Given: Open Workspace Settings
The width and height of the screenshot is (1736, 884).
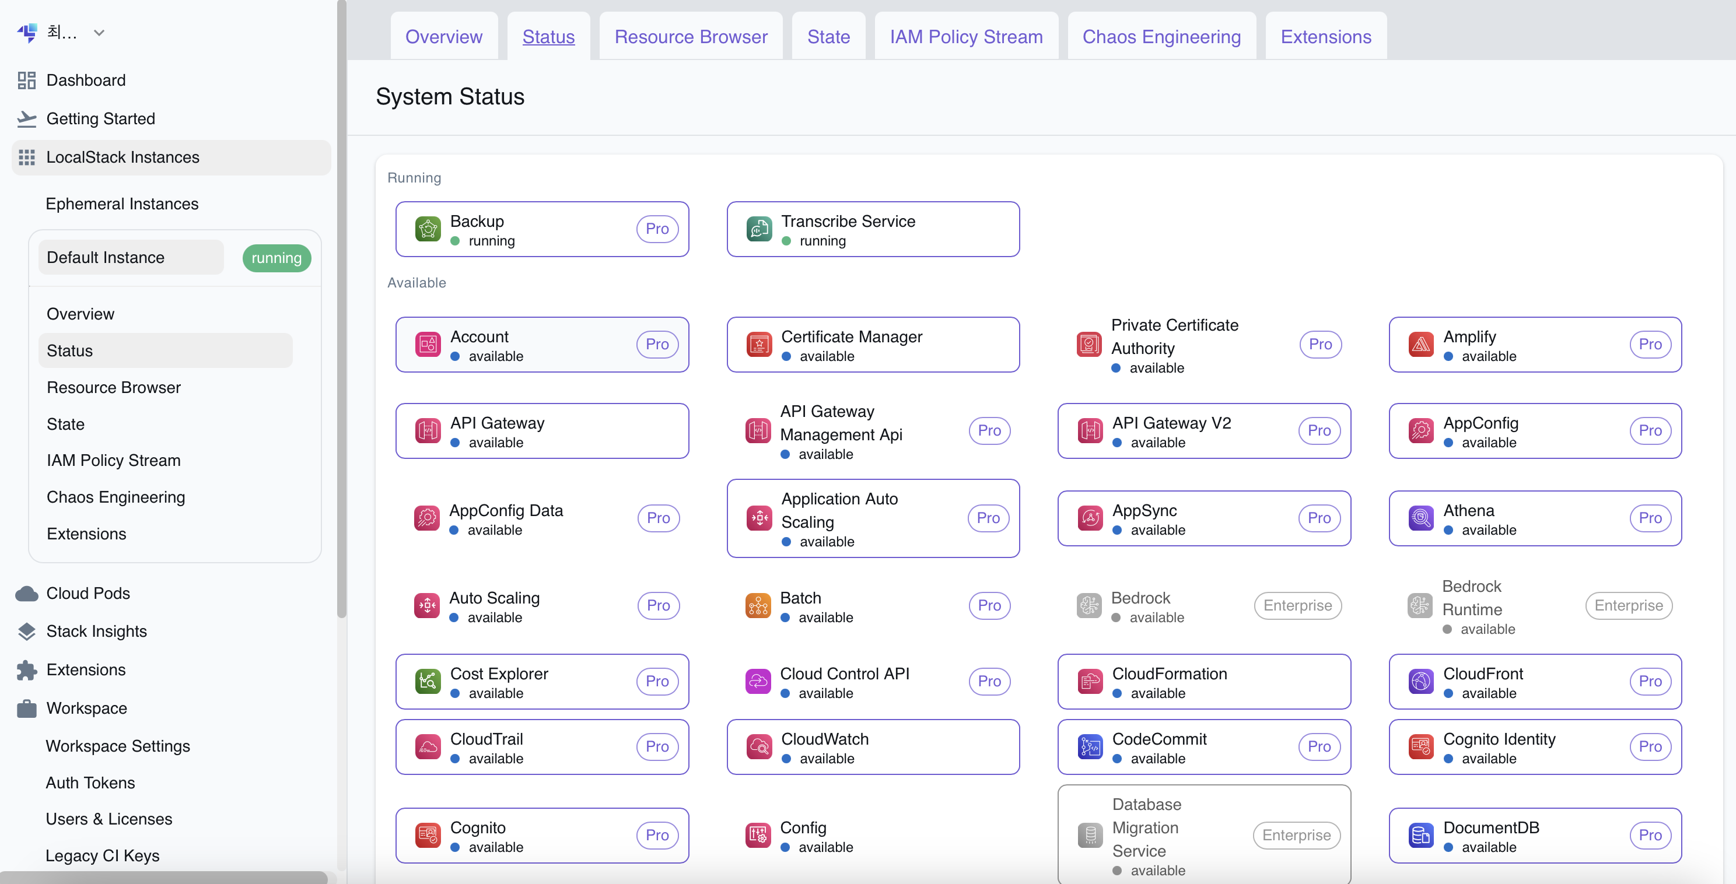Looking at the screenshot, I should (x=118, y=746).
